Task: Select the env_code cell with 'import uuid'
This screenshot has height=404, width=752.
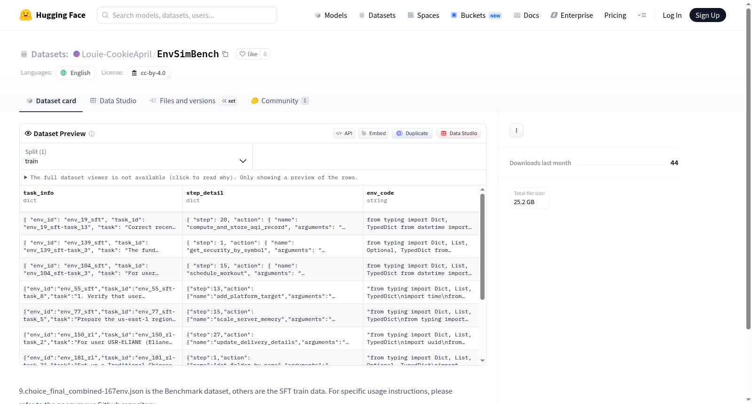Action: (x=421, y=338)
